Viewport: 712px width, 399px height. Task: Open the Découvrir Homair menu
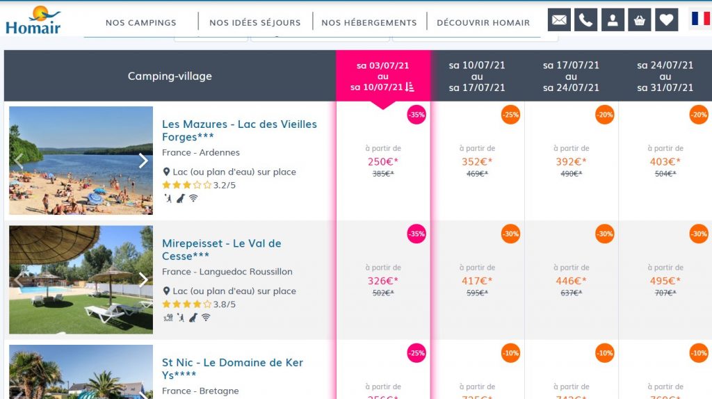(483, 22)
